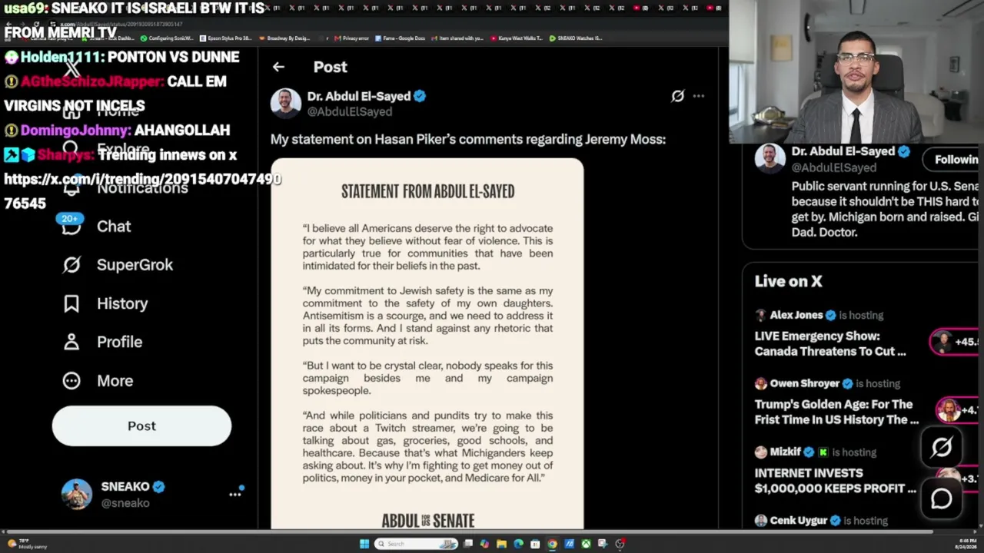The image size is (984, 553).
Task: Open Owen Shroyer's Trump's Golden Age stream
Action: click(x=836, y=412)
